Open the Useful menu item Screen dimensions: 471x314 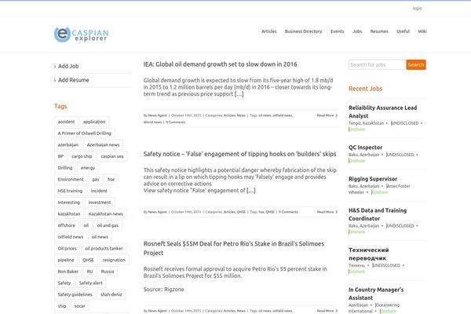click(403, 31)
